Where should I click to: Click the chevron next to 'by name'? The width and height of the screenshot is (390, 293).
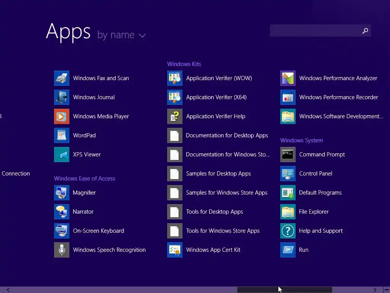point(142,35)
